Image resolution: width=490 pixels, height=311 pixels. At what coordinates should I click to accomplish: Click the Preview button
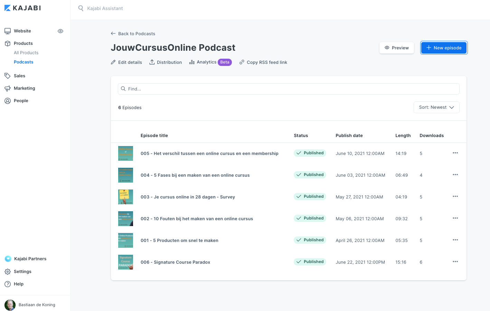coord(397,48)
